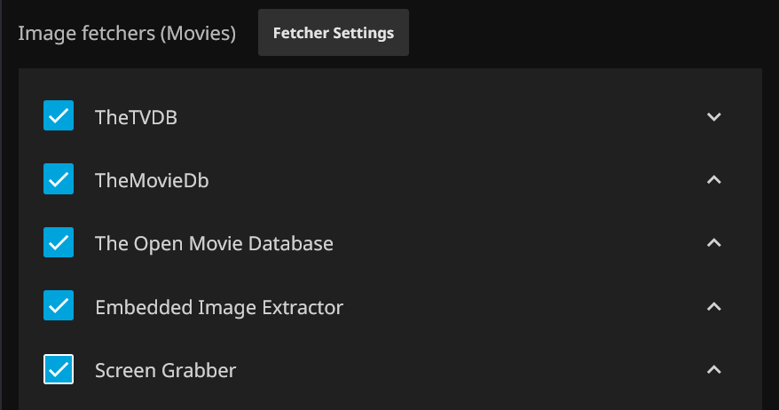Screen dimensions: 779x410
Task: Click the focused checkmark beside Screen Grabber
Action: coord(59,369)
